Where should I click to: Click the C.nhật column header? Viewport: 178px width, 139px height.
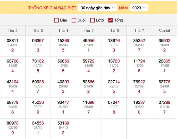[164, 30]
